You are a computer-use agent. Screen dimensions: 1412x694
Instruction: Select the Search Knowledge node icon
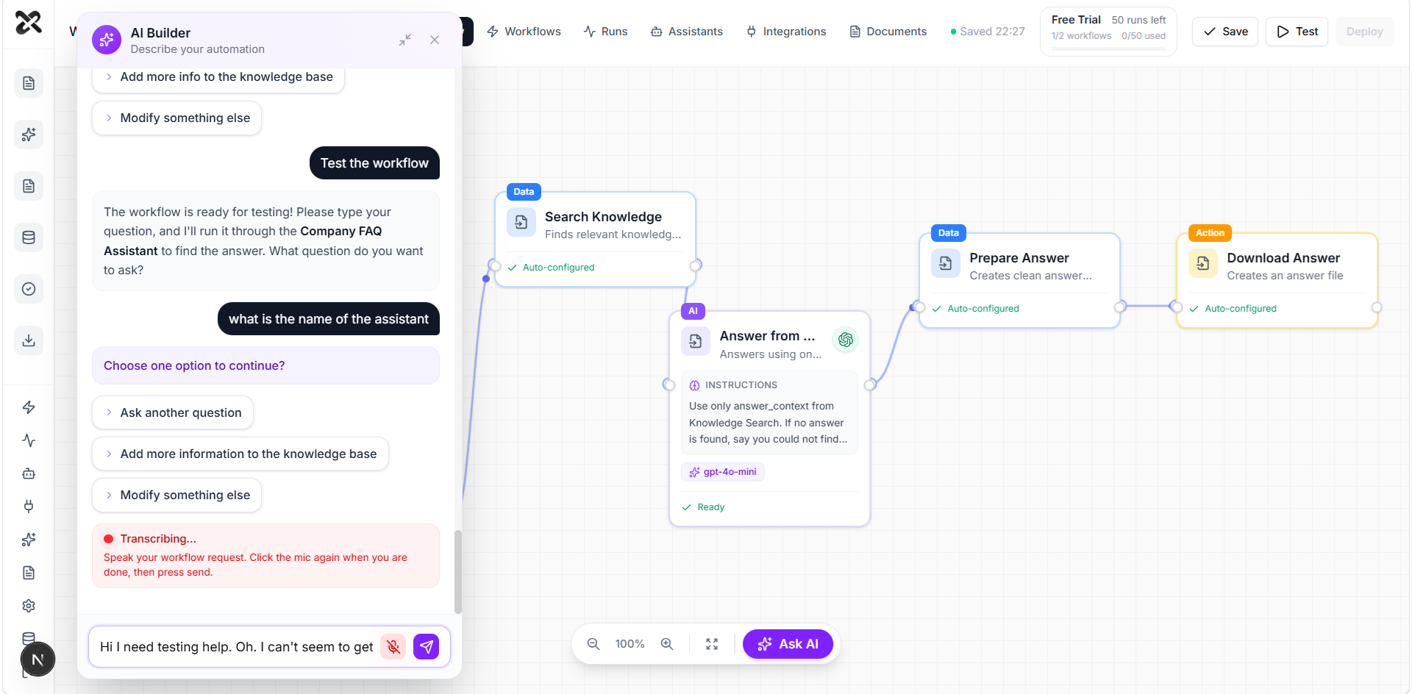(x=521, y=222)
